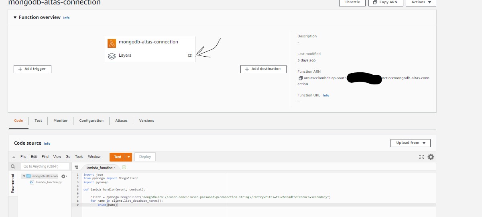Open a new tab with plus icon

124,167
